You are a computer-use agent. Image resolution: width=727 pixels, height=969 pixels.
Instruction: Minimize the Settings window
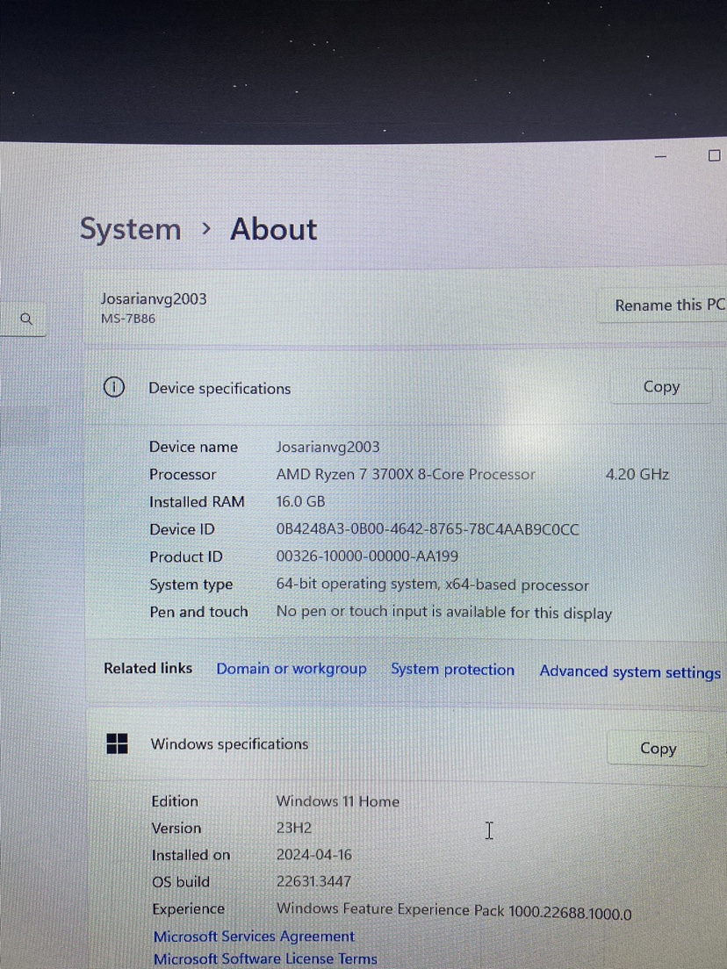coord(661,156)
